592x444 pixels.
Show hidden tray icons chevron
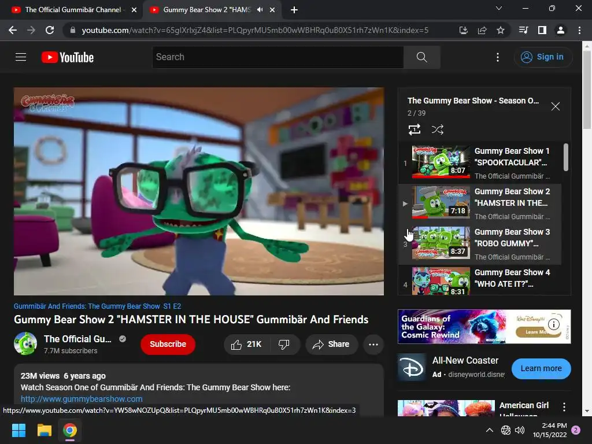click(x=489, y=430)
